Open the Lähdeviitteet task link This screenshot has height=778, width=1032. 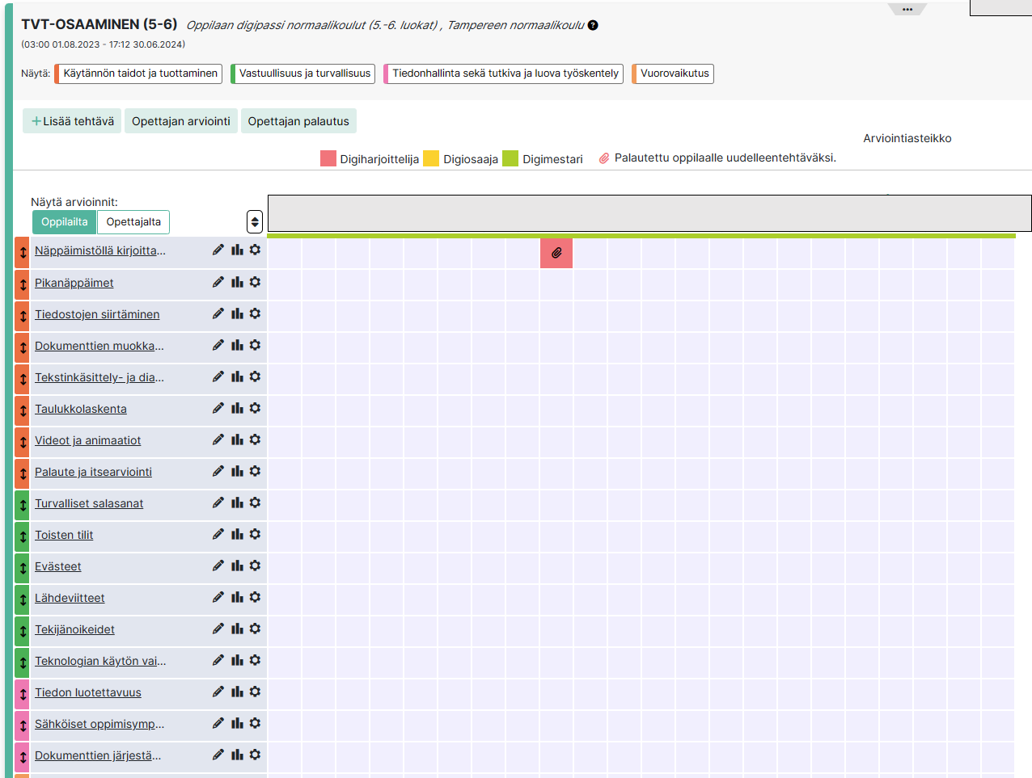pos(70,598)
